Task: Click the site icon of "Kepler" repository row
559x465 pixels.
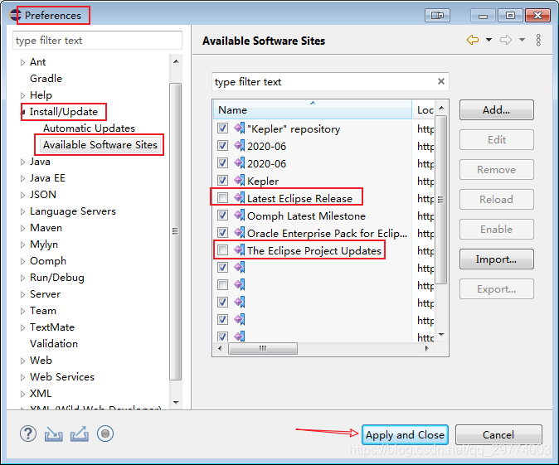Action: [x=240, y=128]
